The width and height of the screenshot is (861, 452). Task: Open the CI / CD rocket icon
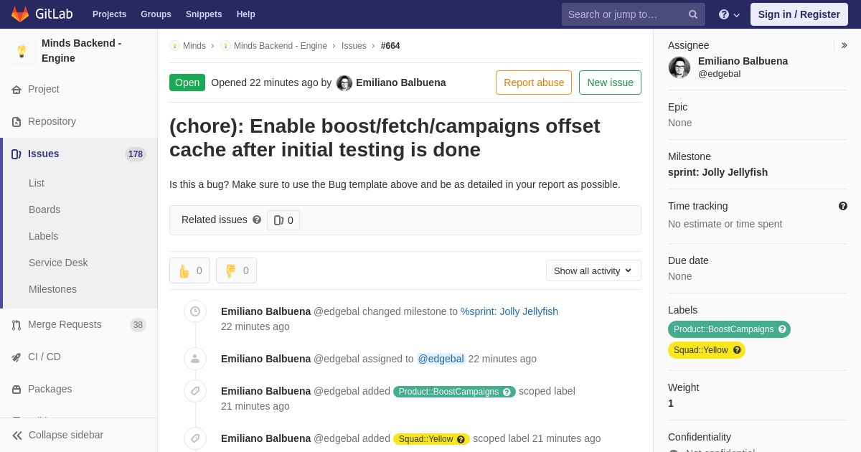[x=17, y=357]
